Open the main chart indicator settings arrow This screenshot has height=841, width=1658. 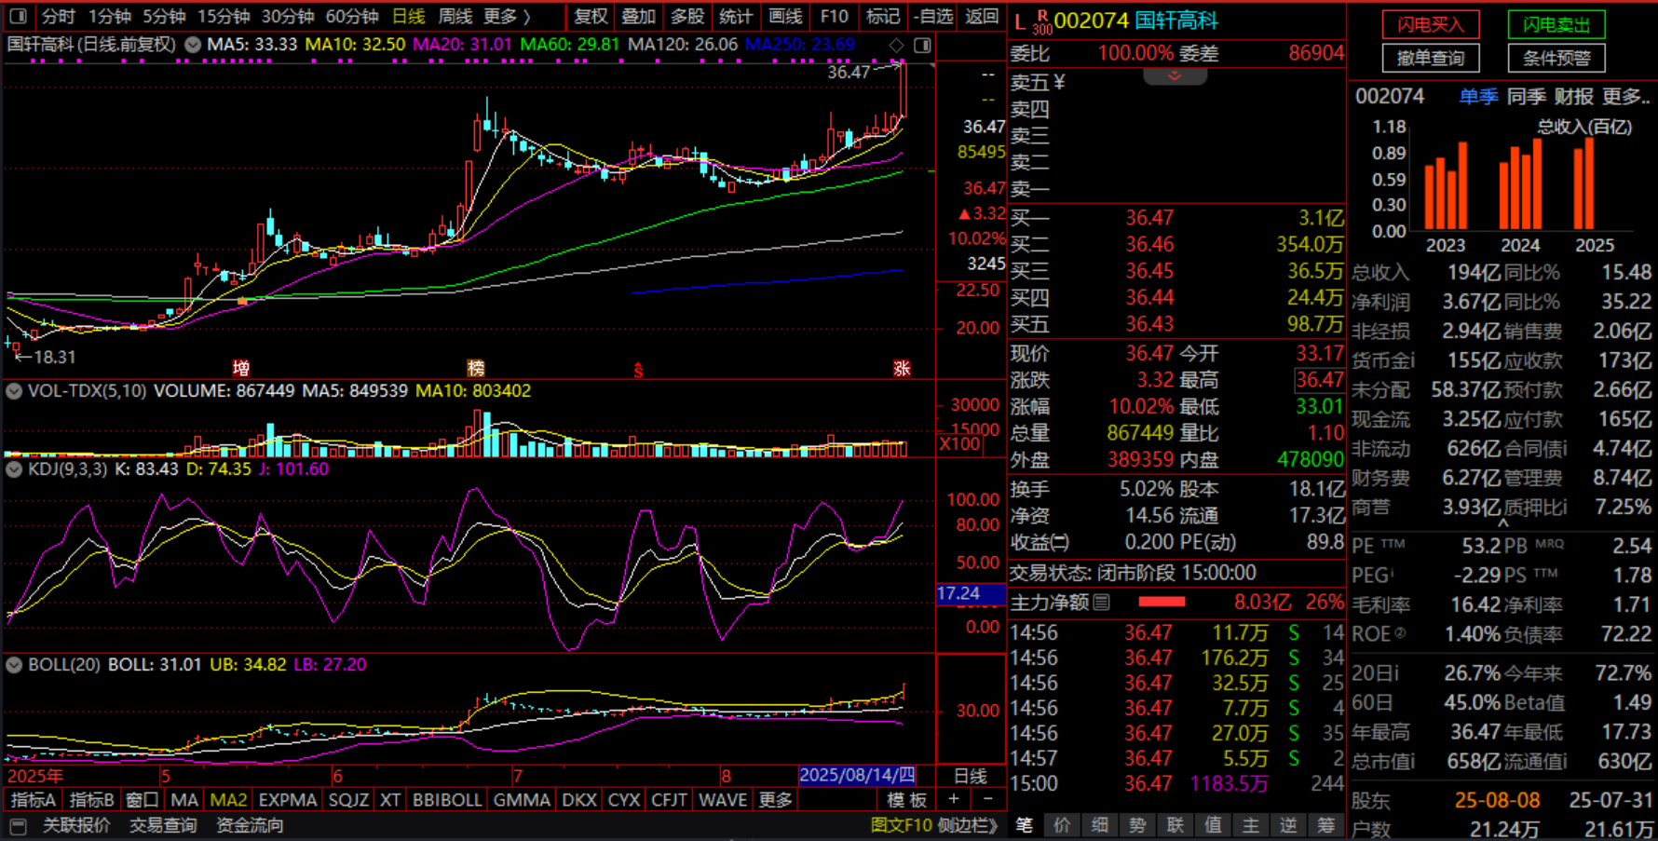(x=193, y=45)
